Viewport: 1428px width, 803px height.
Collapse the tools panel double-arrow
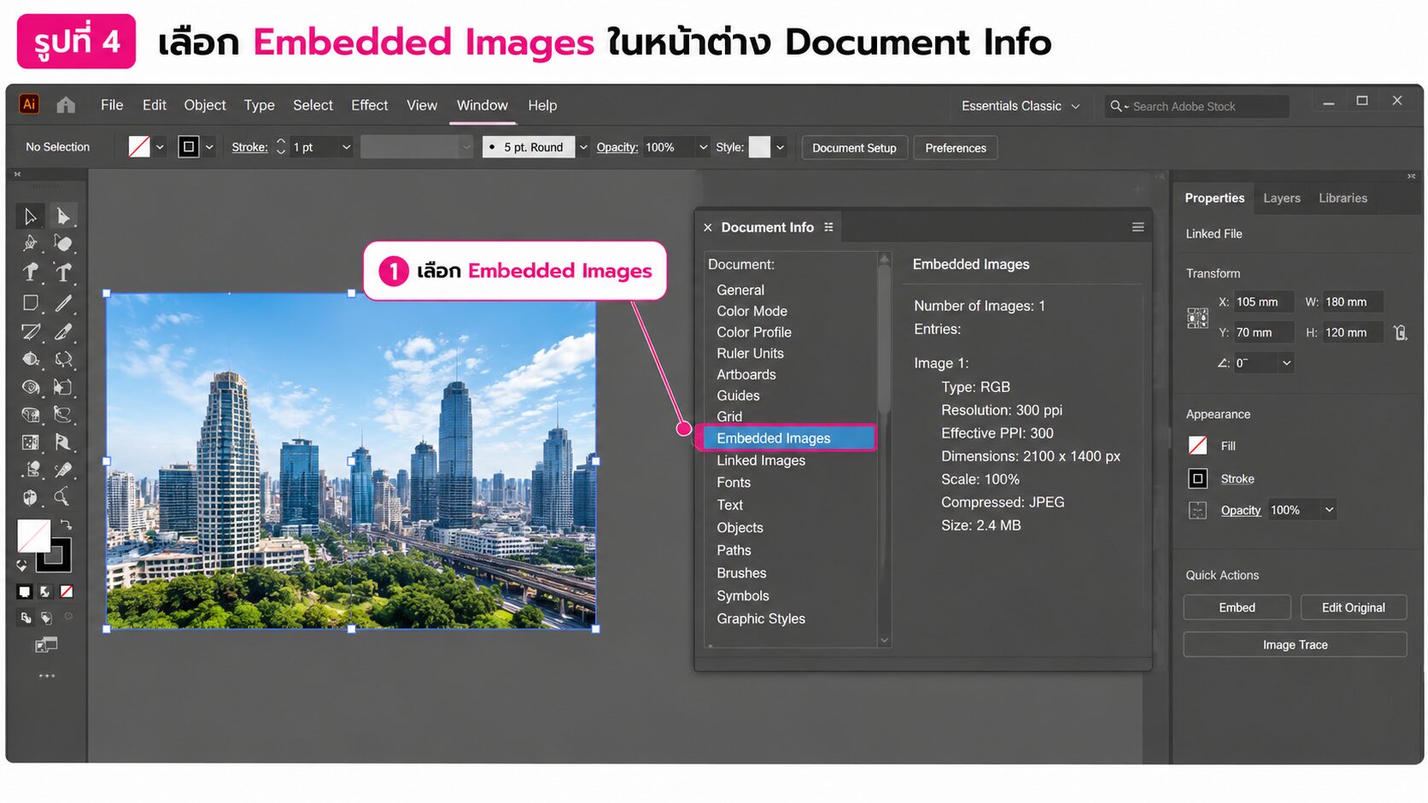click(x=17, y=174)
